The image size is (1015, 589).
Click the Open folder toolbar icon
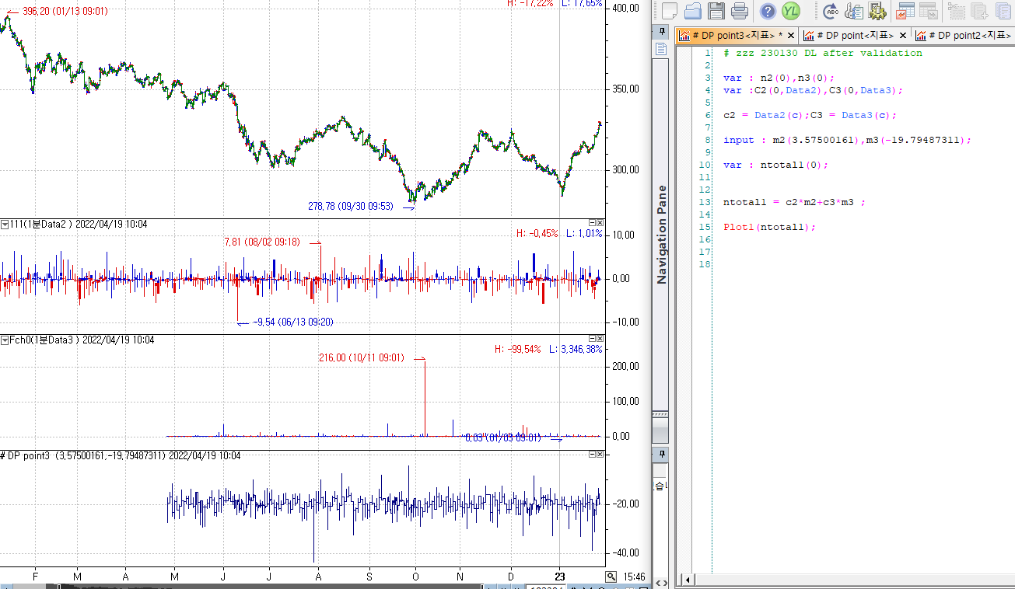pyautogui.click(x=693, y=11)
